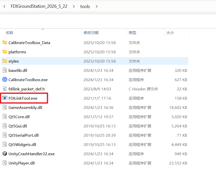Click the 71 KB size of Qt5SerialPort.dll
The height and width of the screenshot is (171, 216).
[182, 135]
